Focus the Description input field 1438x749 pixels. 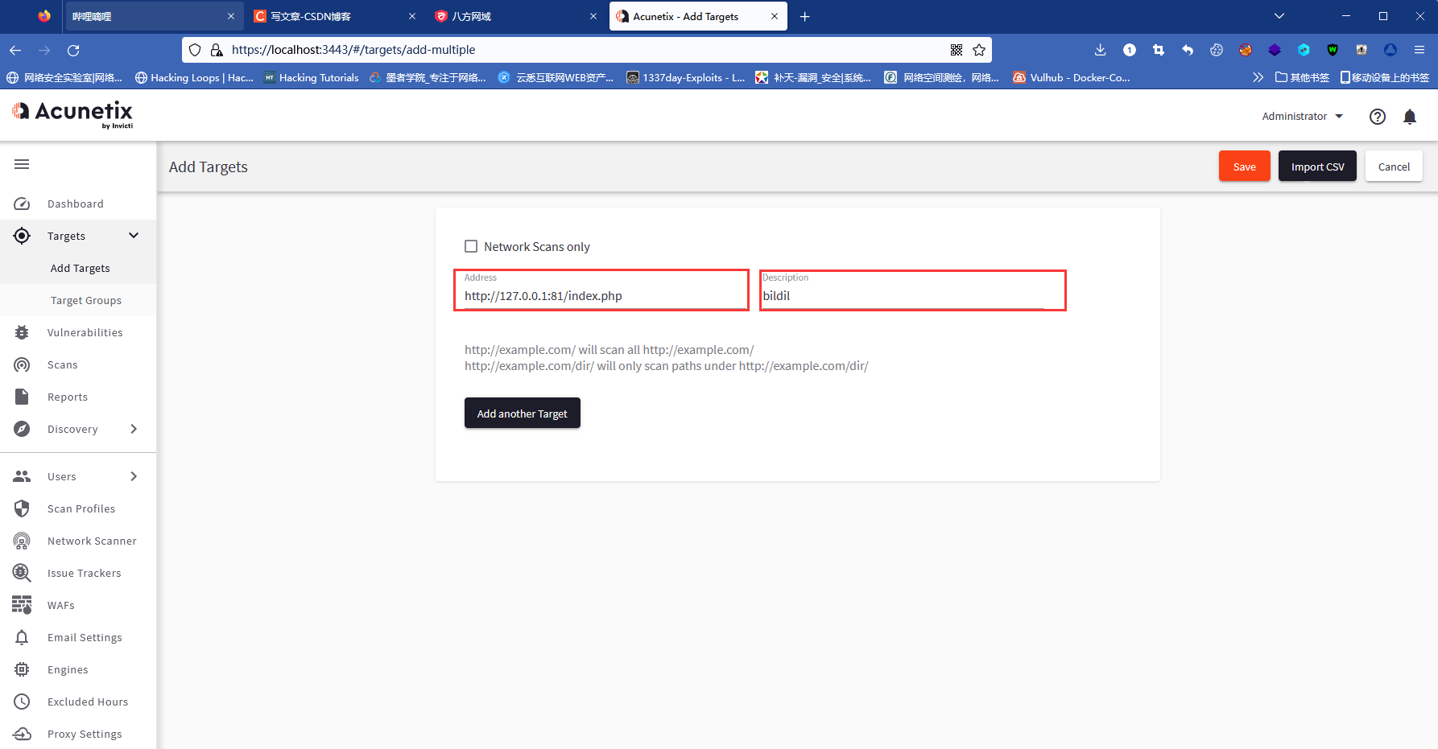click(x=903, y=295)
